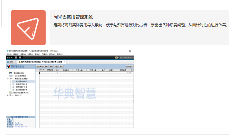
Task: Open the 查看(V) menu
Action: click(x=23, y=54)
